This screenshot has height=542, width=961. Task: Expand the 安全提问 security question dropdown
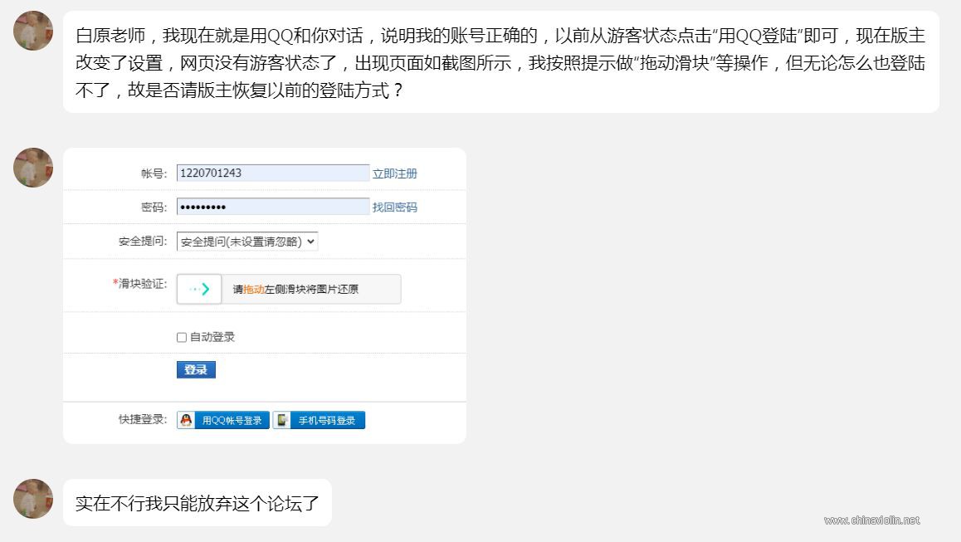tap(247, 242)
